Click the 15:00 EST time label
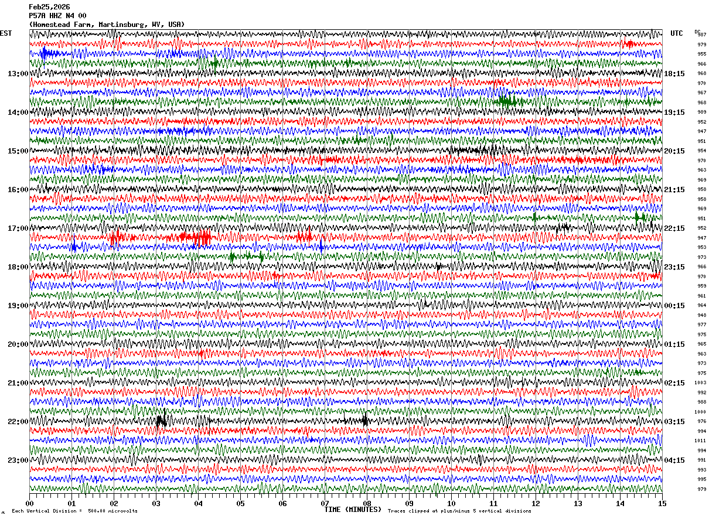 coord(18,151)
